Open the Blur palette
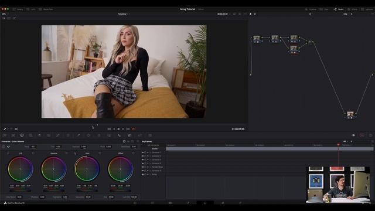Image resolution: width=375 pixels, height=211 pixels. pos(119,135)
